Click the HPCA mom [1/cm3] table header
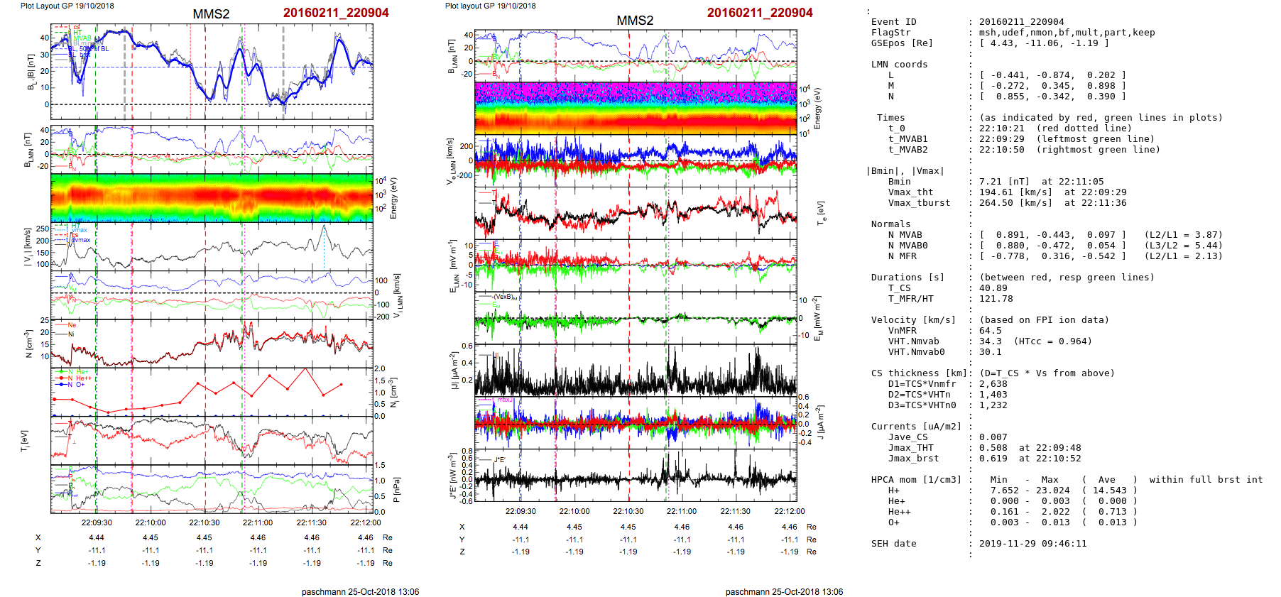This screenshot has height=597, width=1281. point(916,480)
